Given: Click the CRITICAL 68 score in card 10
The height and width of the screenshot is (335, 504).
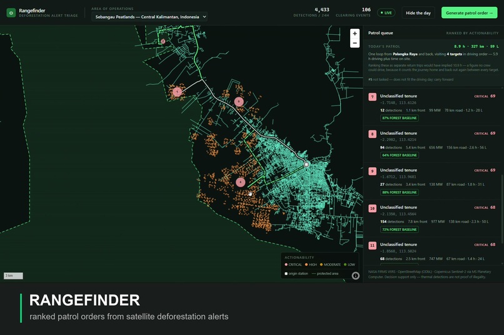Looking at the screenshot, I should tap(485, 207).
